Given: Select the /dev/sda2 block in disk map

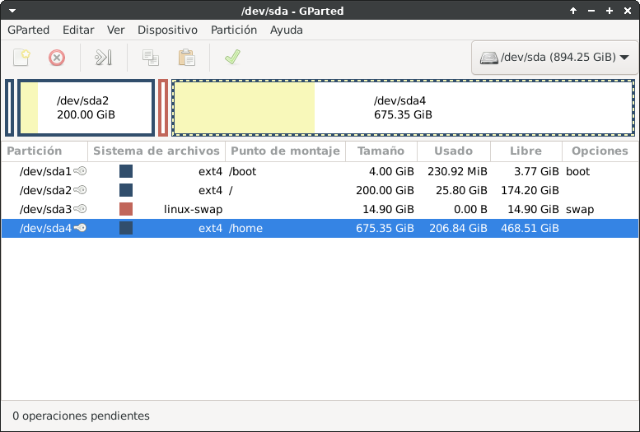Looking at the screenshot, I should pyautogui.click(x=86, y=108).
